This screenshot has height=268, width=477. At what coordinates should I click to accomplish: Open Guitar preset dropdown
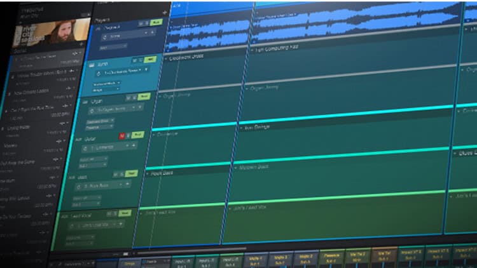pos(127,146)
